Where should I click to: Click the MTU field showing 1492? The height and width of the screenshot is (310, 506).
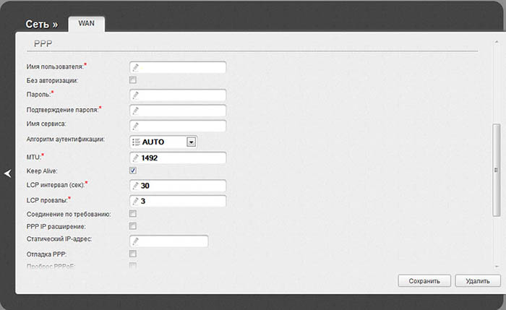click(178, 158)
